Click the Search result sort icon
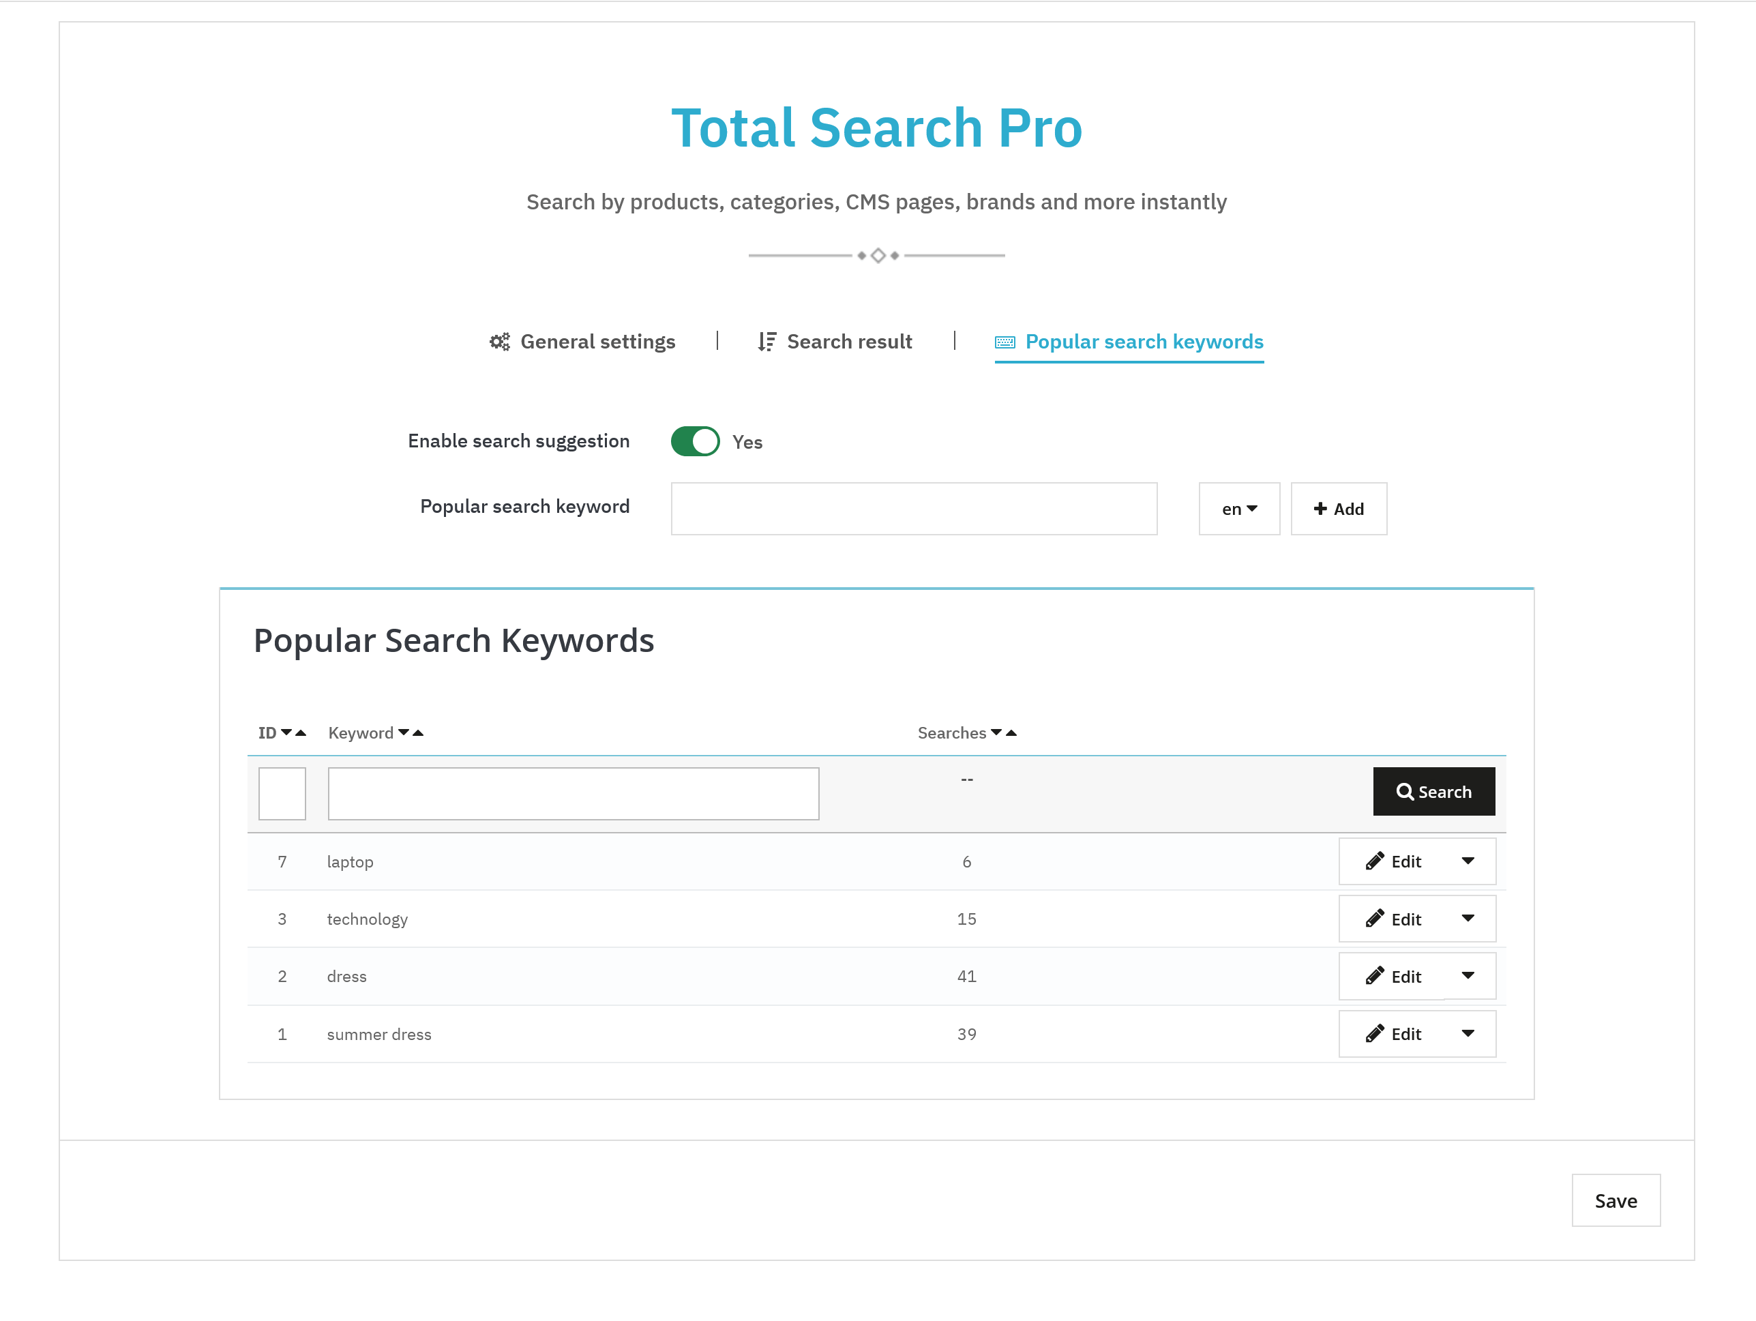Viewport: 1756px width, 1321px height. 766,342
